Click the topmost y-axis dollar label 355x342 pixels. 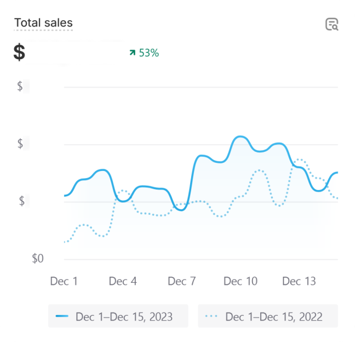(x=20, y=86)
